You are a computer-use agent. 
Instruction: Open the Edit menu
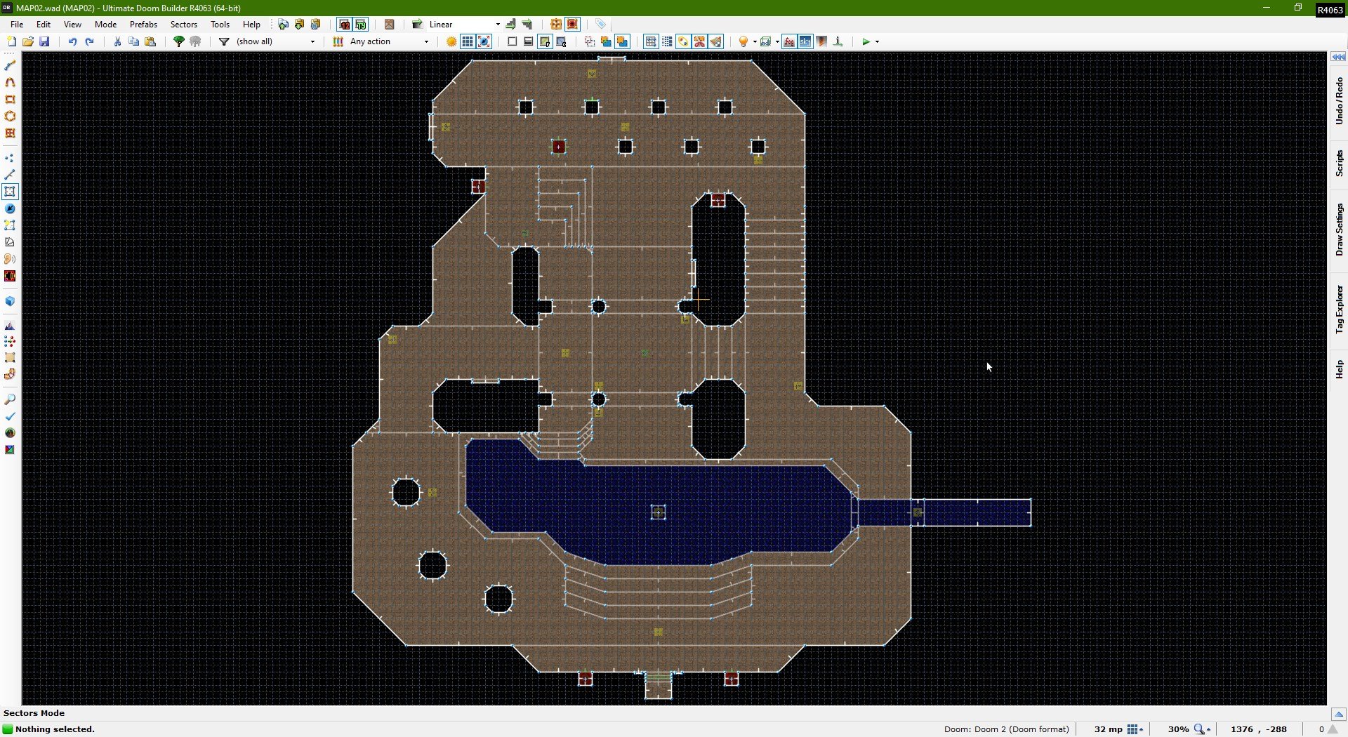coord(44,24)
